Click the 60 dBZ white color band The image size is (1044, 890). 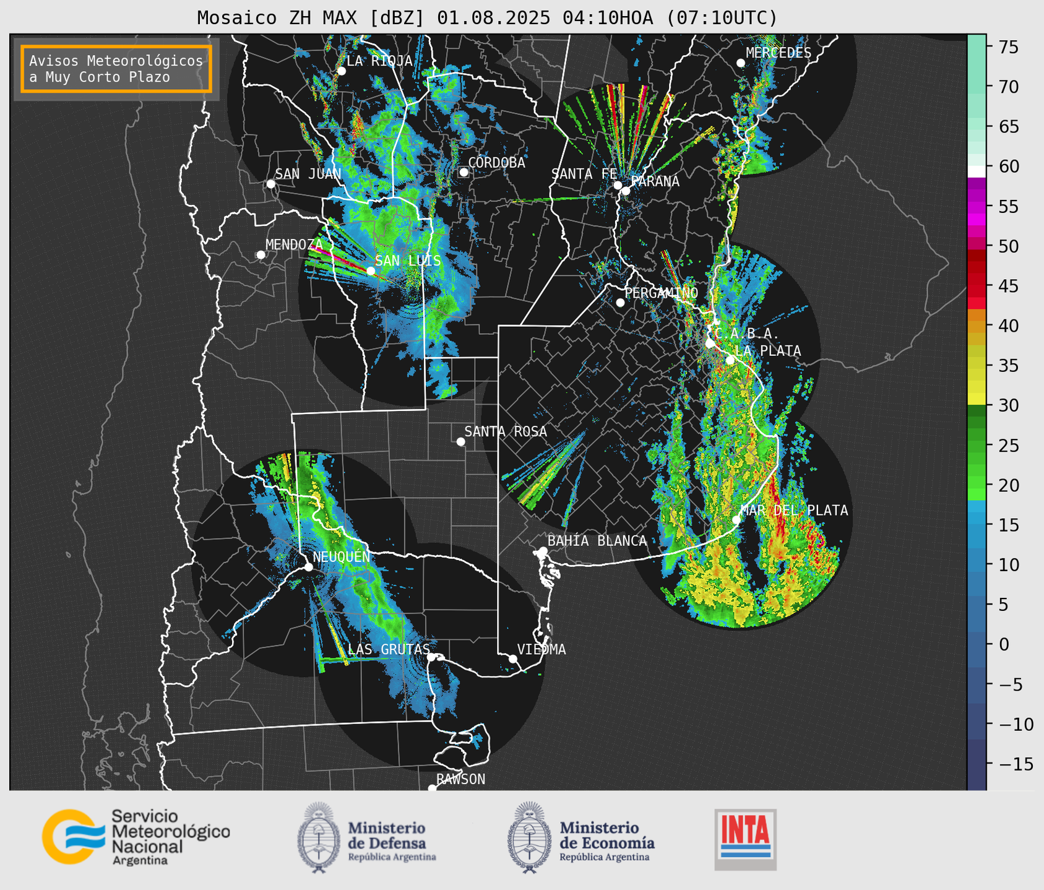pos(977,171)
